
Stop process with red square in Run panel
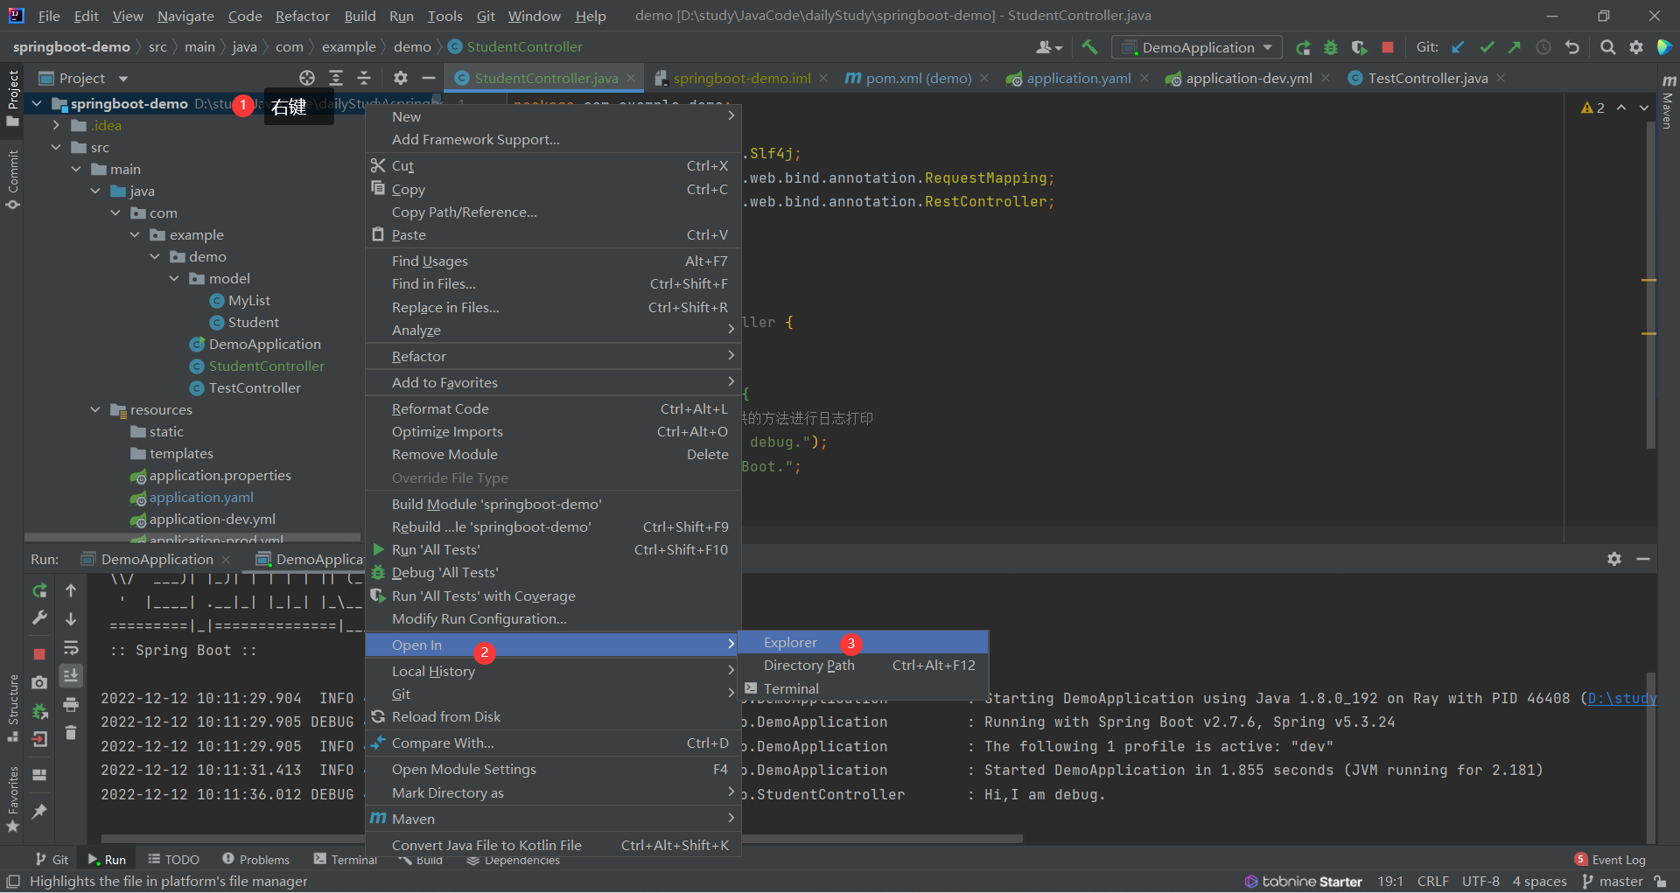pyautogui.click(x=39, y=654)
